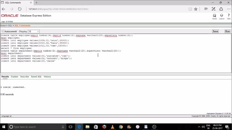Open the Action Center notifications
The image size is (232, 130).
tap(227, 127)
